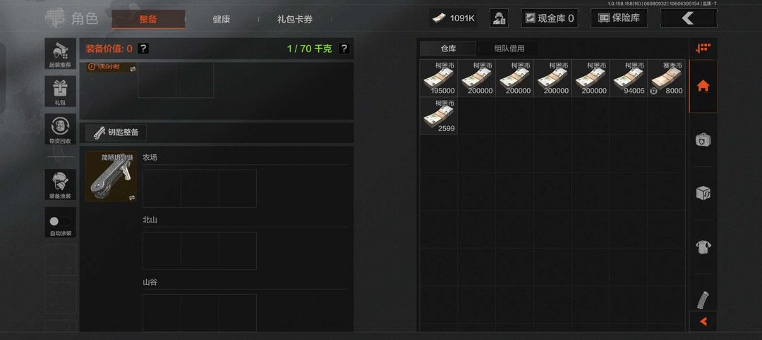Open the 现金库 cash vault button
762x340 pixels.
click(x=550, y=18)
